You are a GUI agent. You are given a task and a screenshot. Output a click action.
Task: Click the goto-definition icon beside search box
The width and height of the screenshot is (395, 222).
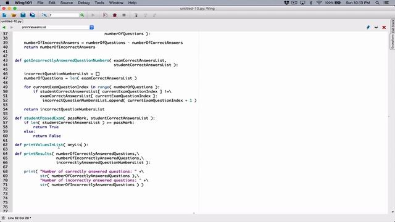click(x=44, y=15)
